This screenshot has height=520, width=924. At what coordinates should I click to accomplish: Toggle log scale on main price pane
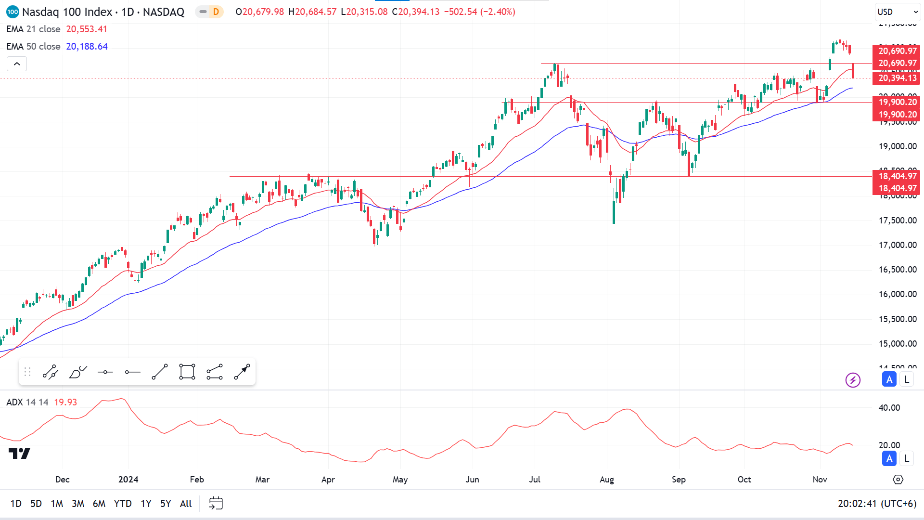click(x=907, y=379)
